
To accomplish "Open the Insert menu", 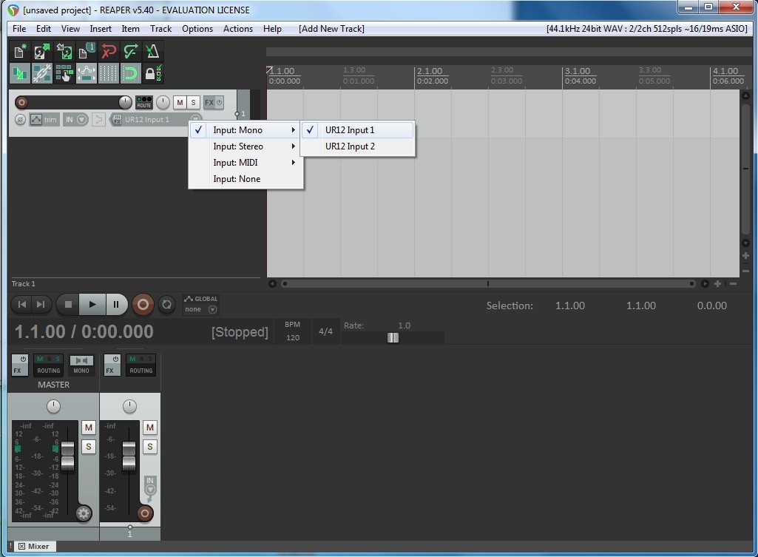I will [x=101, y=29].
